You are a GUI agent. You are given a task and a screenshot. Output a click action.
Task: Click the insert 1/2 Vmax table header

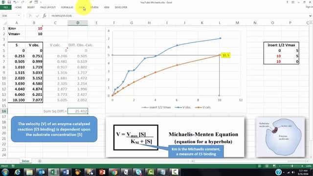click(x=281, y=45)
